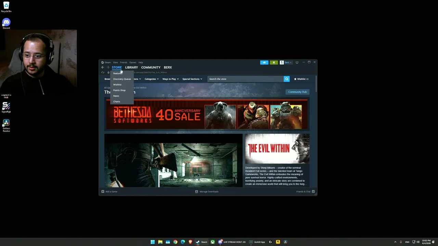The height and width of the screenshot is (246, 438).
Task: Open Recycle Bin desktop icon
Action: click(x=6, y=7)
